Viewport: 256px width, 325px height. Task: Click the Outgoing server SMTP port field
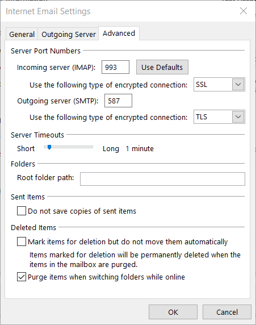pos(118,101)
